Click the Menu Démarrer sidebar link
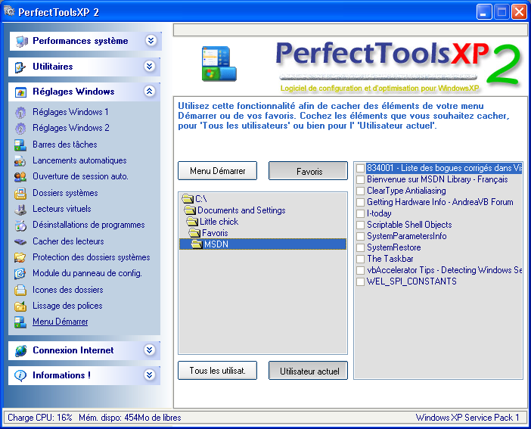The height and width of the screenshot is (429, 531). (61, 322)
